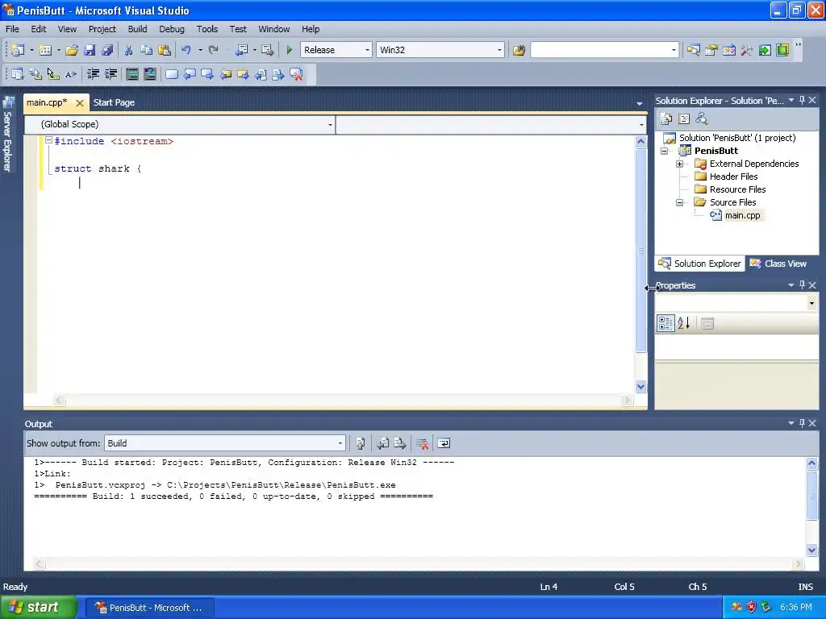
Task: Click the Increase Indent icon
Action: click(111, 74)
